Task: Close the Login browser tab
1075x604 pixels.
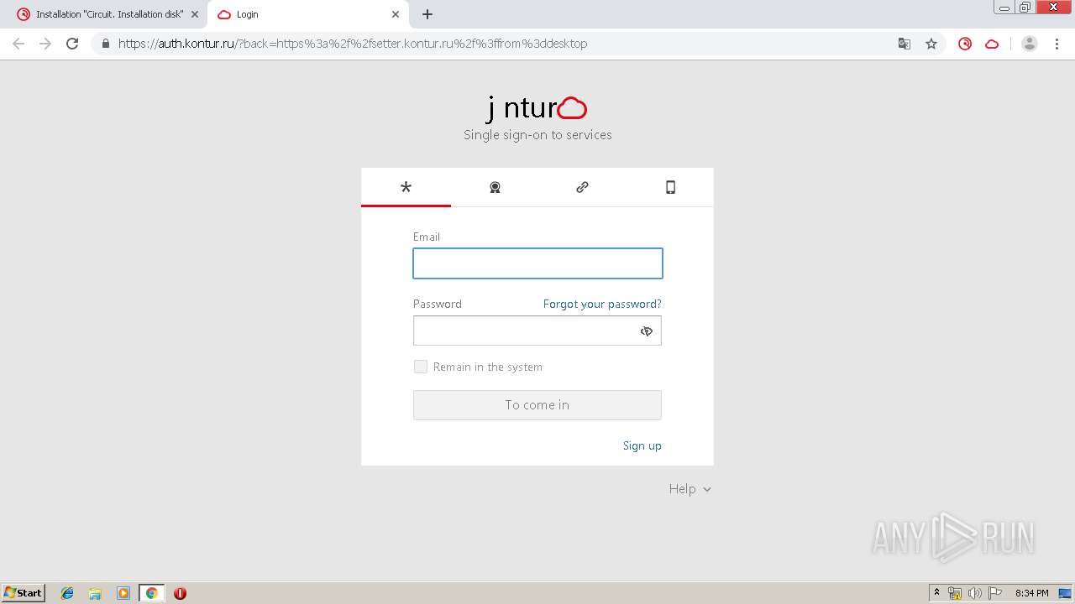Action: 396,14
